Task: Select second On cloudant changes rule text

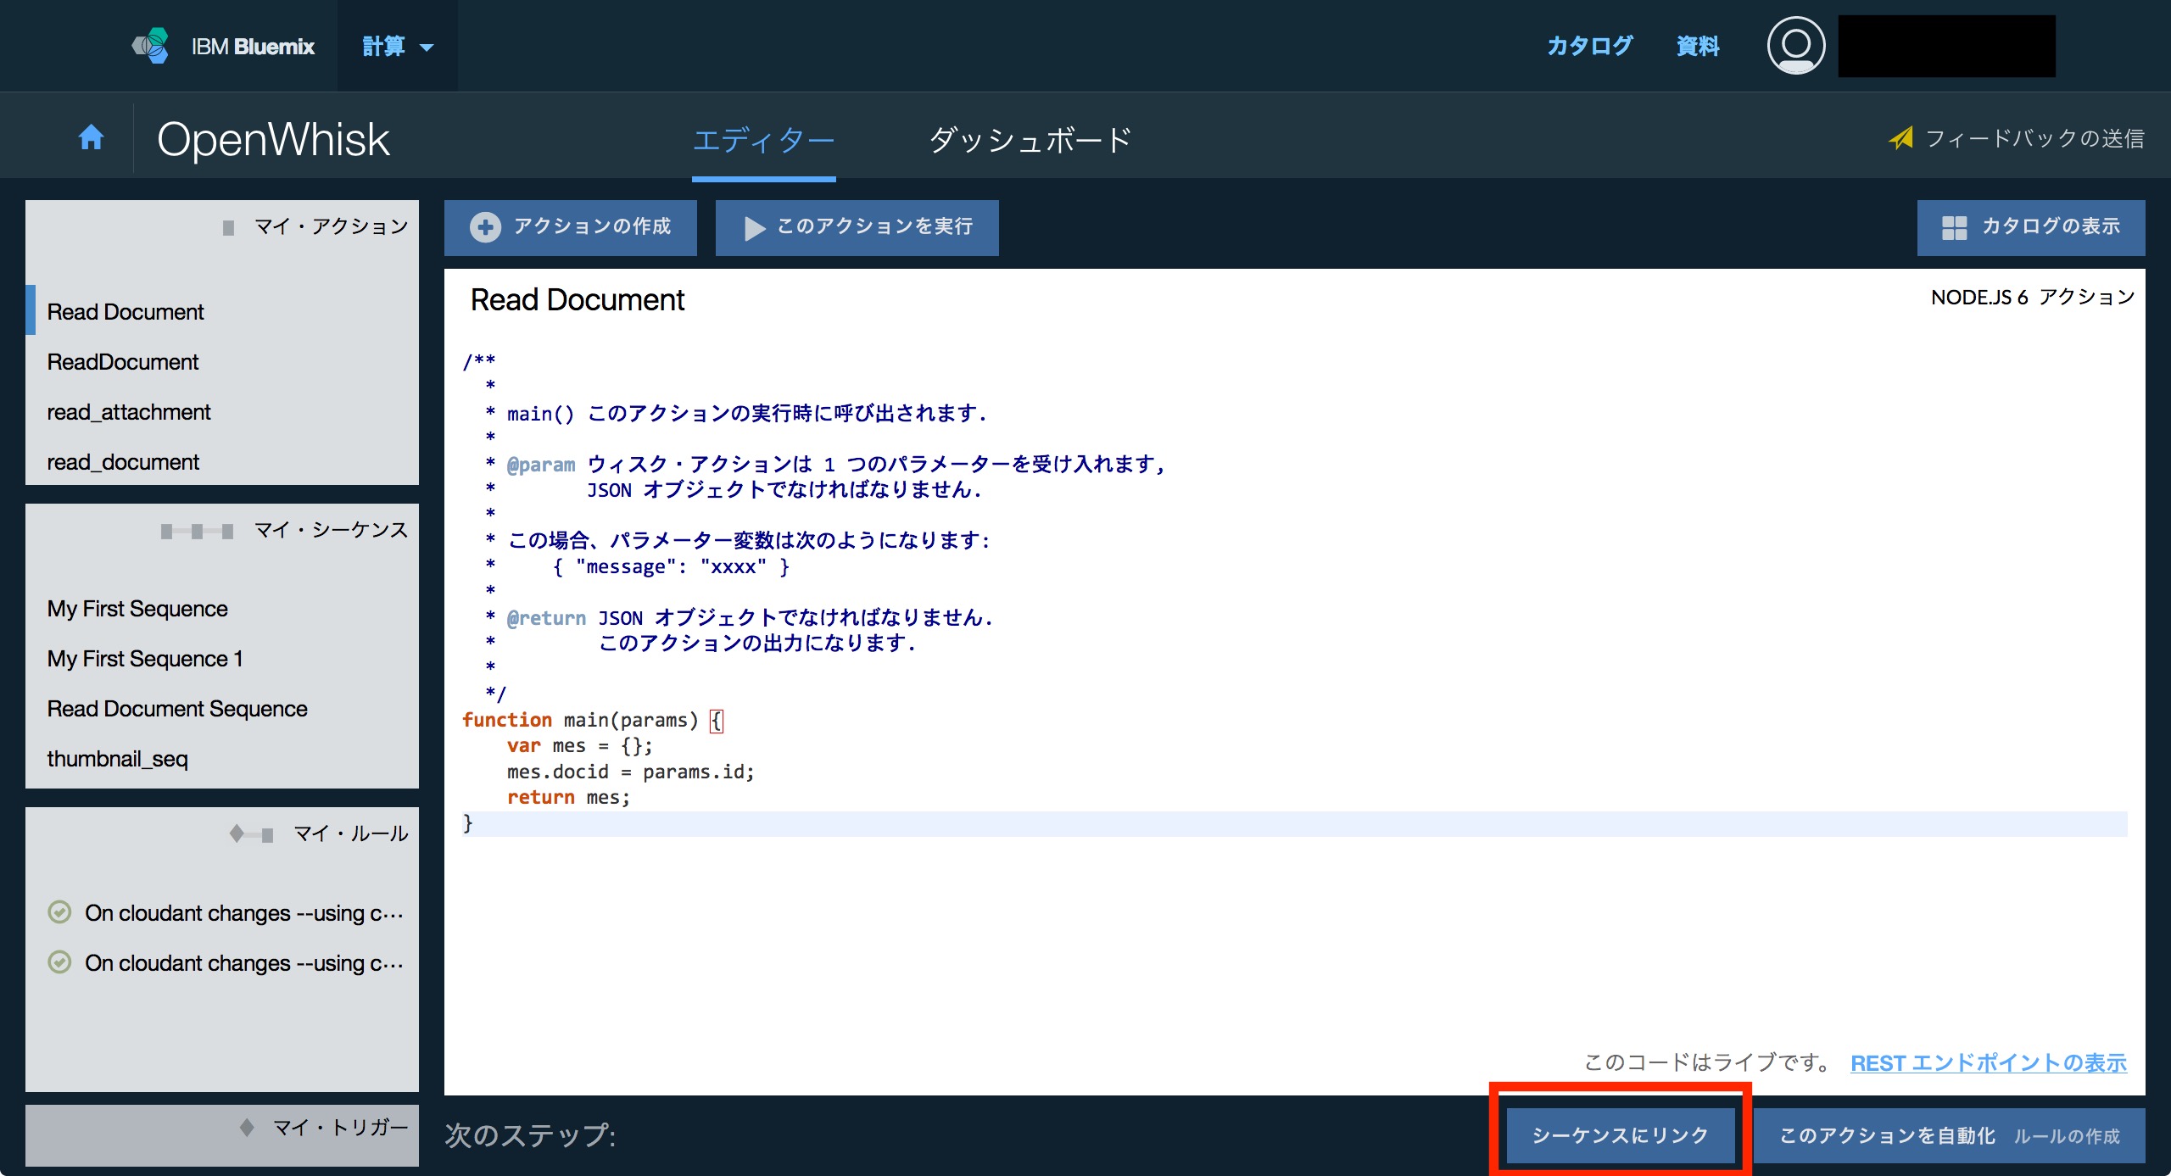Action: click(x=244, y=962)
